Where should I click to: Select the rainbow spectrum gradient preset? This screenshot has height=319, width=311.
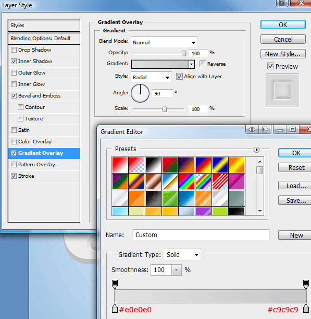point(186,182)
